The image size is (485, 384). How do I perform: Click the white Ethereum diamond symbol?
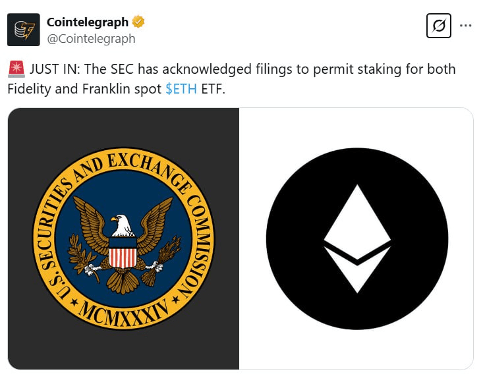357,238
